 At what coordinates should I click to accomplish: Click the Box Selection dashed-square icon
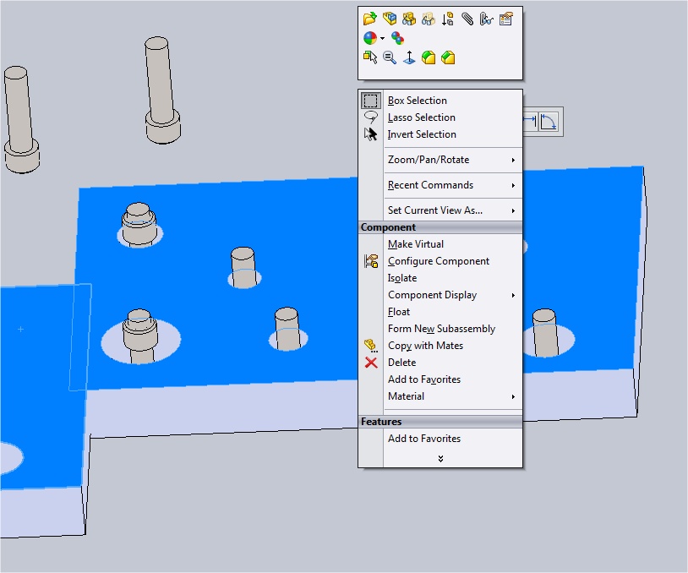coord(371,101)
